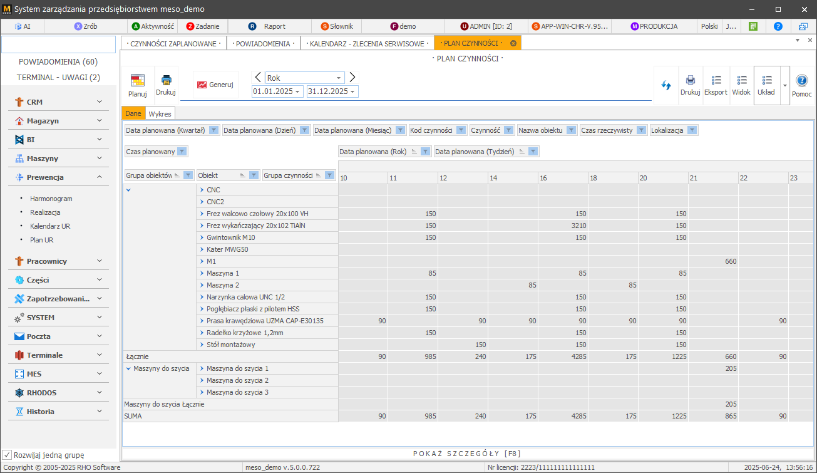Expand the Frez walcowo czołowy row
Viewport: 817px width, 473px height.
click(x=202, y=214)
